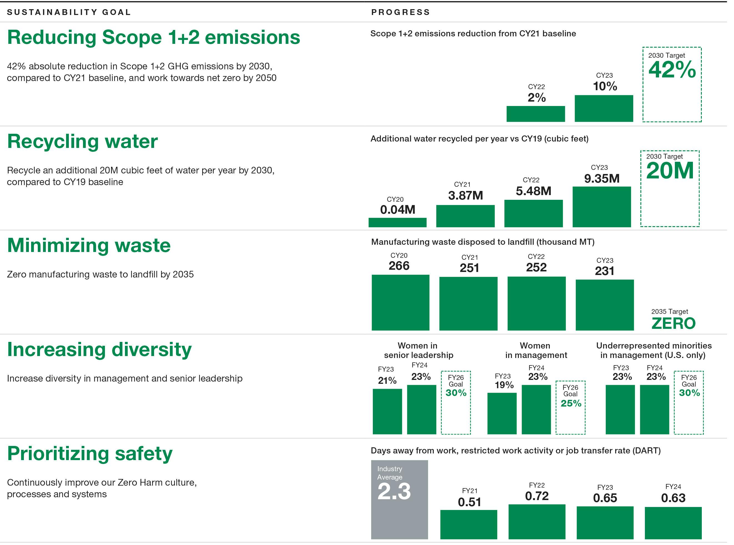The image size is (734, 545).
Task: Click 'Underrepresented minorities in management (U.S. only)' label
Action: pyautogui.click(x=654, y=350)
